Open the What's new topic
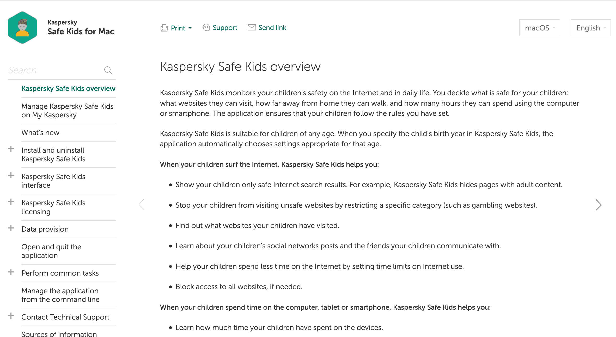The image size is (616, 337). pyautogui.click(x=40, y=133)
